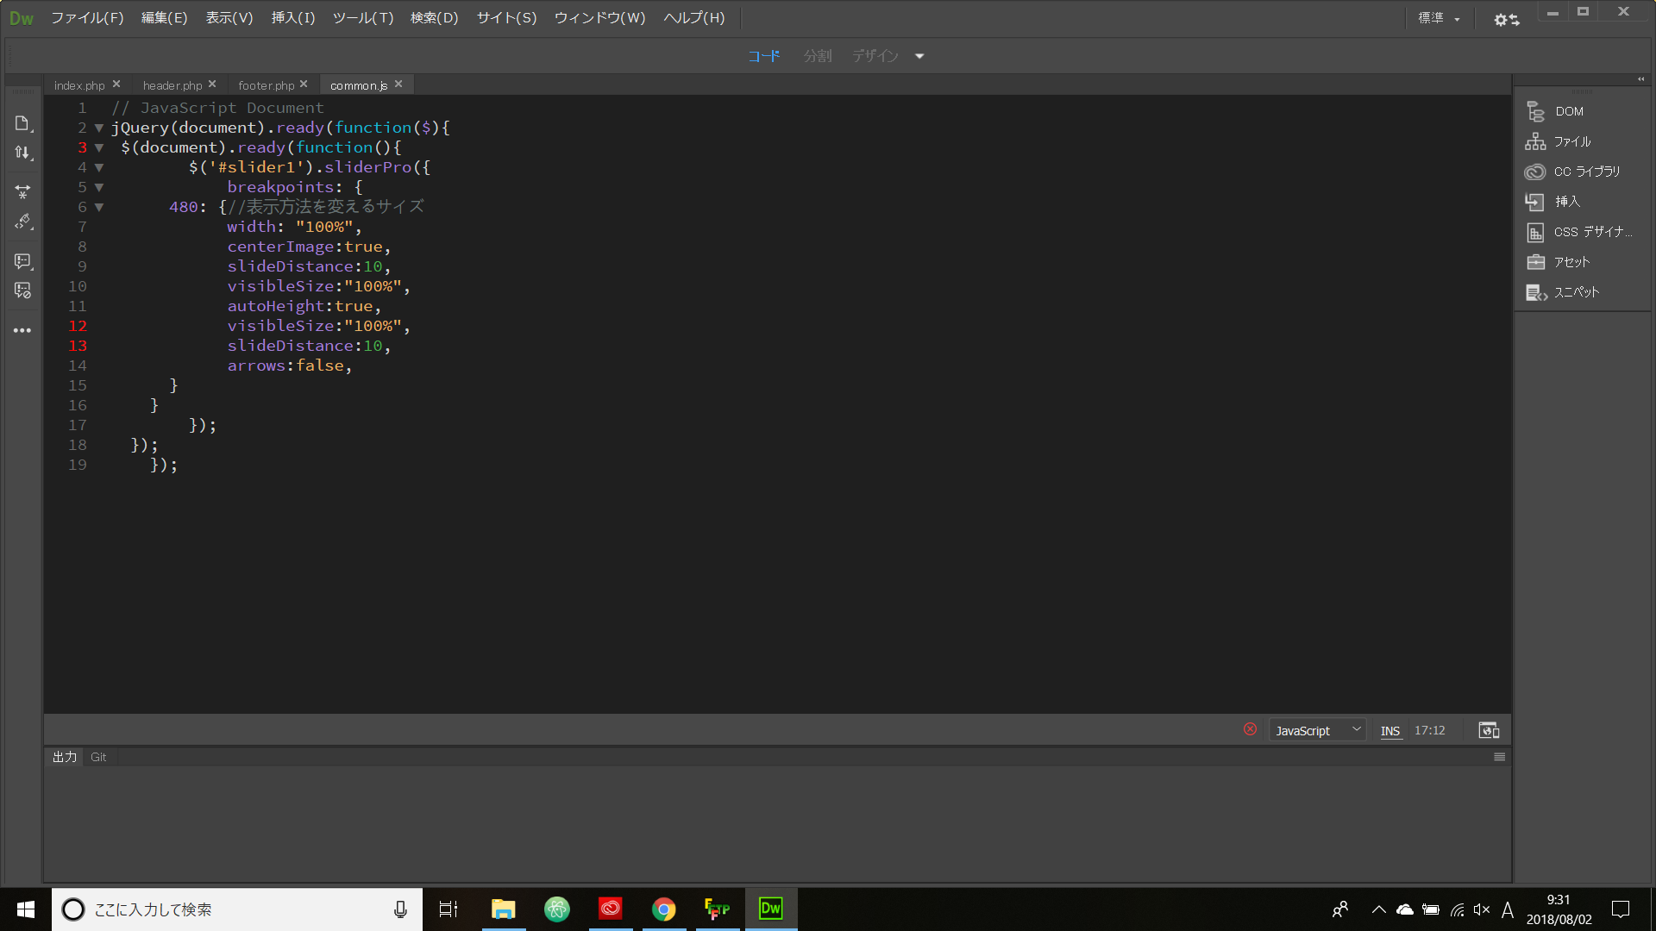This screenshot has width=1656, height=931.
Task: Open the サイト(S) menu
Action: (506, 17)
